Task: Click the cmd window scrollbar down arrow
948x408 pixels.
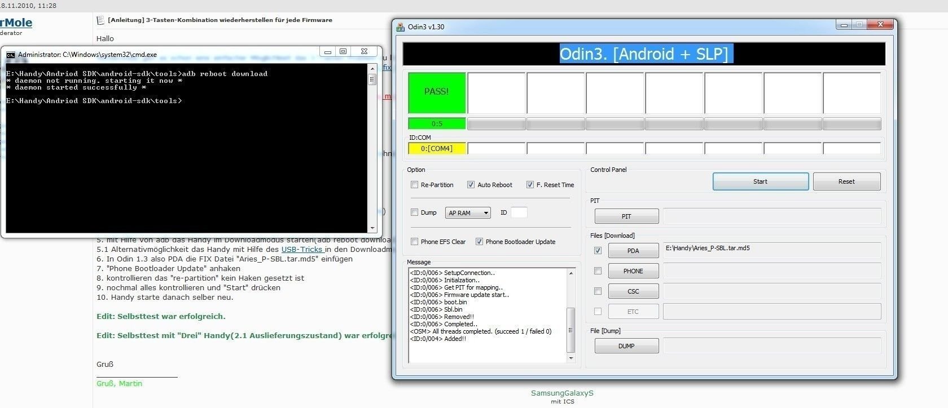Action: tap(372, 228)
